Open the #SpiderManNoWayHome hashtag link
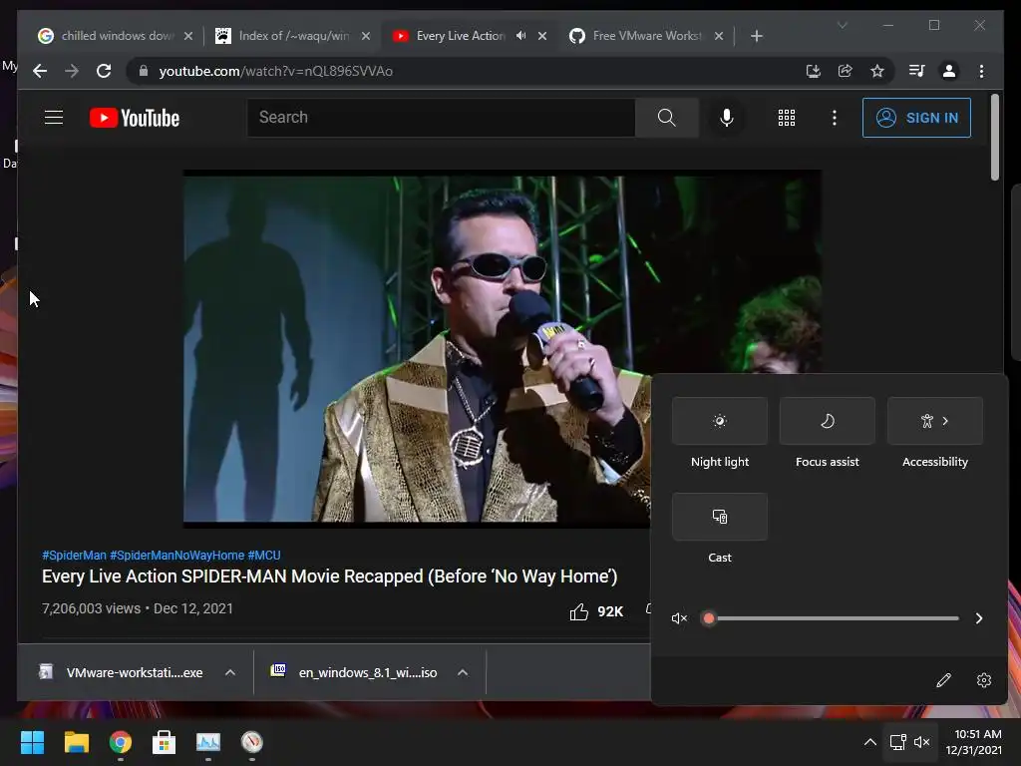The height and width of the screenshot is (766, 1021). coord(177,556)
